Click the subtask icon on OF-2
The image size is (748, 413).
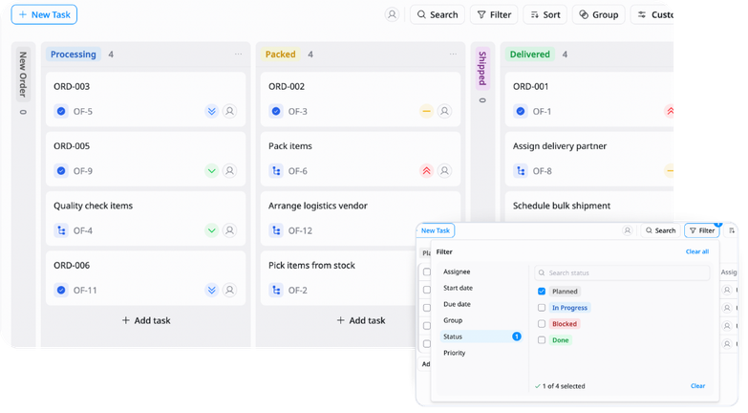pos(276,290)
